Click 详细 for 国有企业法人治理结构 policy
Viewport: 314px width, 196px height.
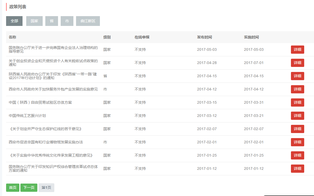point(297,49)
